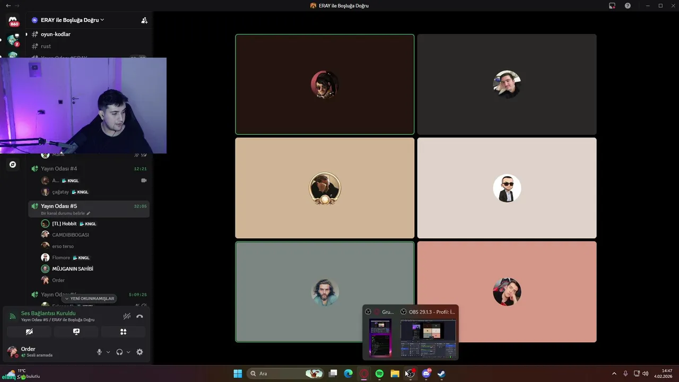Image resolution: width=679 pixels, height=382 pixels.
Task: Open the voice activities button
Action: pos(123,332)
